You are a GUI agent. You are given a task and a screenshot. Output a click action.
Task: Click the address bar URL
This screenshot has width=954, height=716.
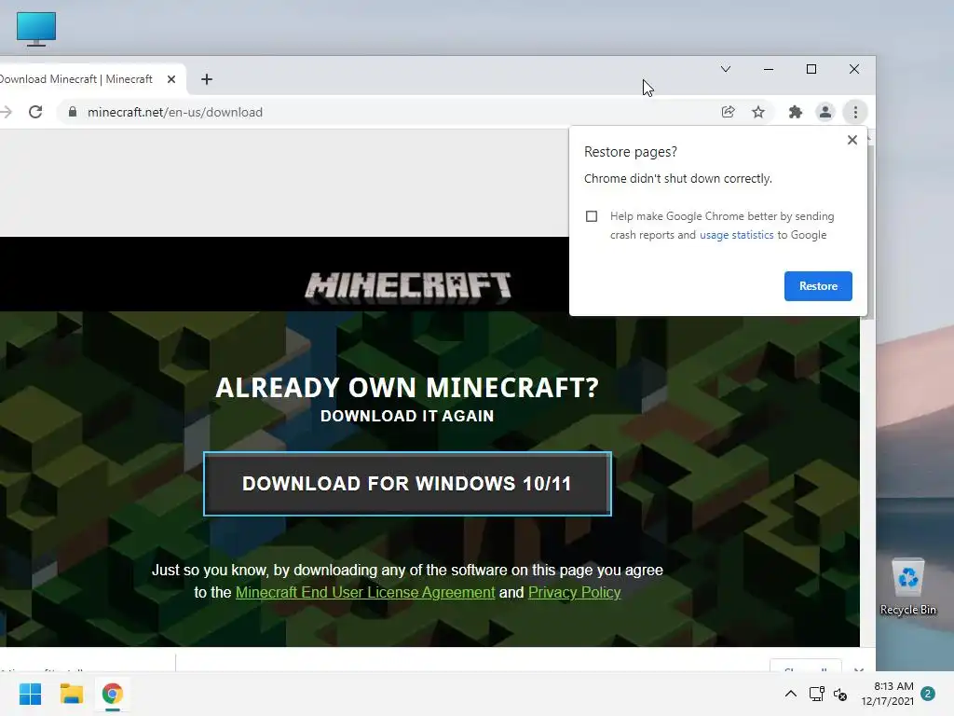click(x=175, y=112)
